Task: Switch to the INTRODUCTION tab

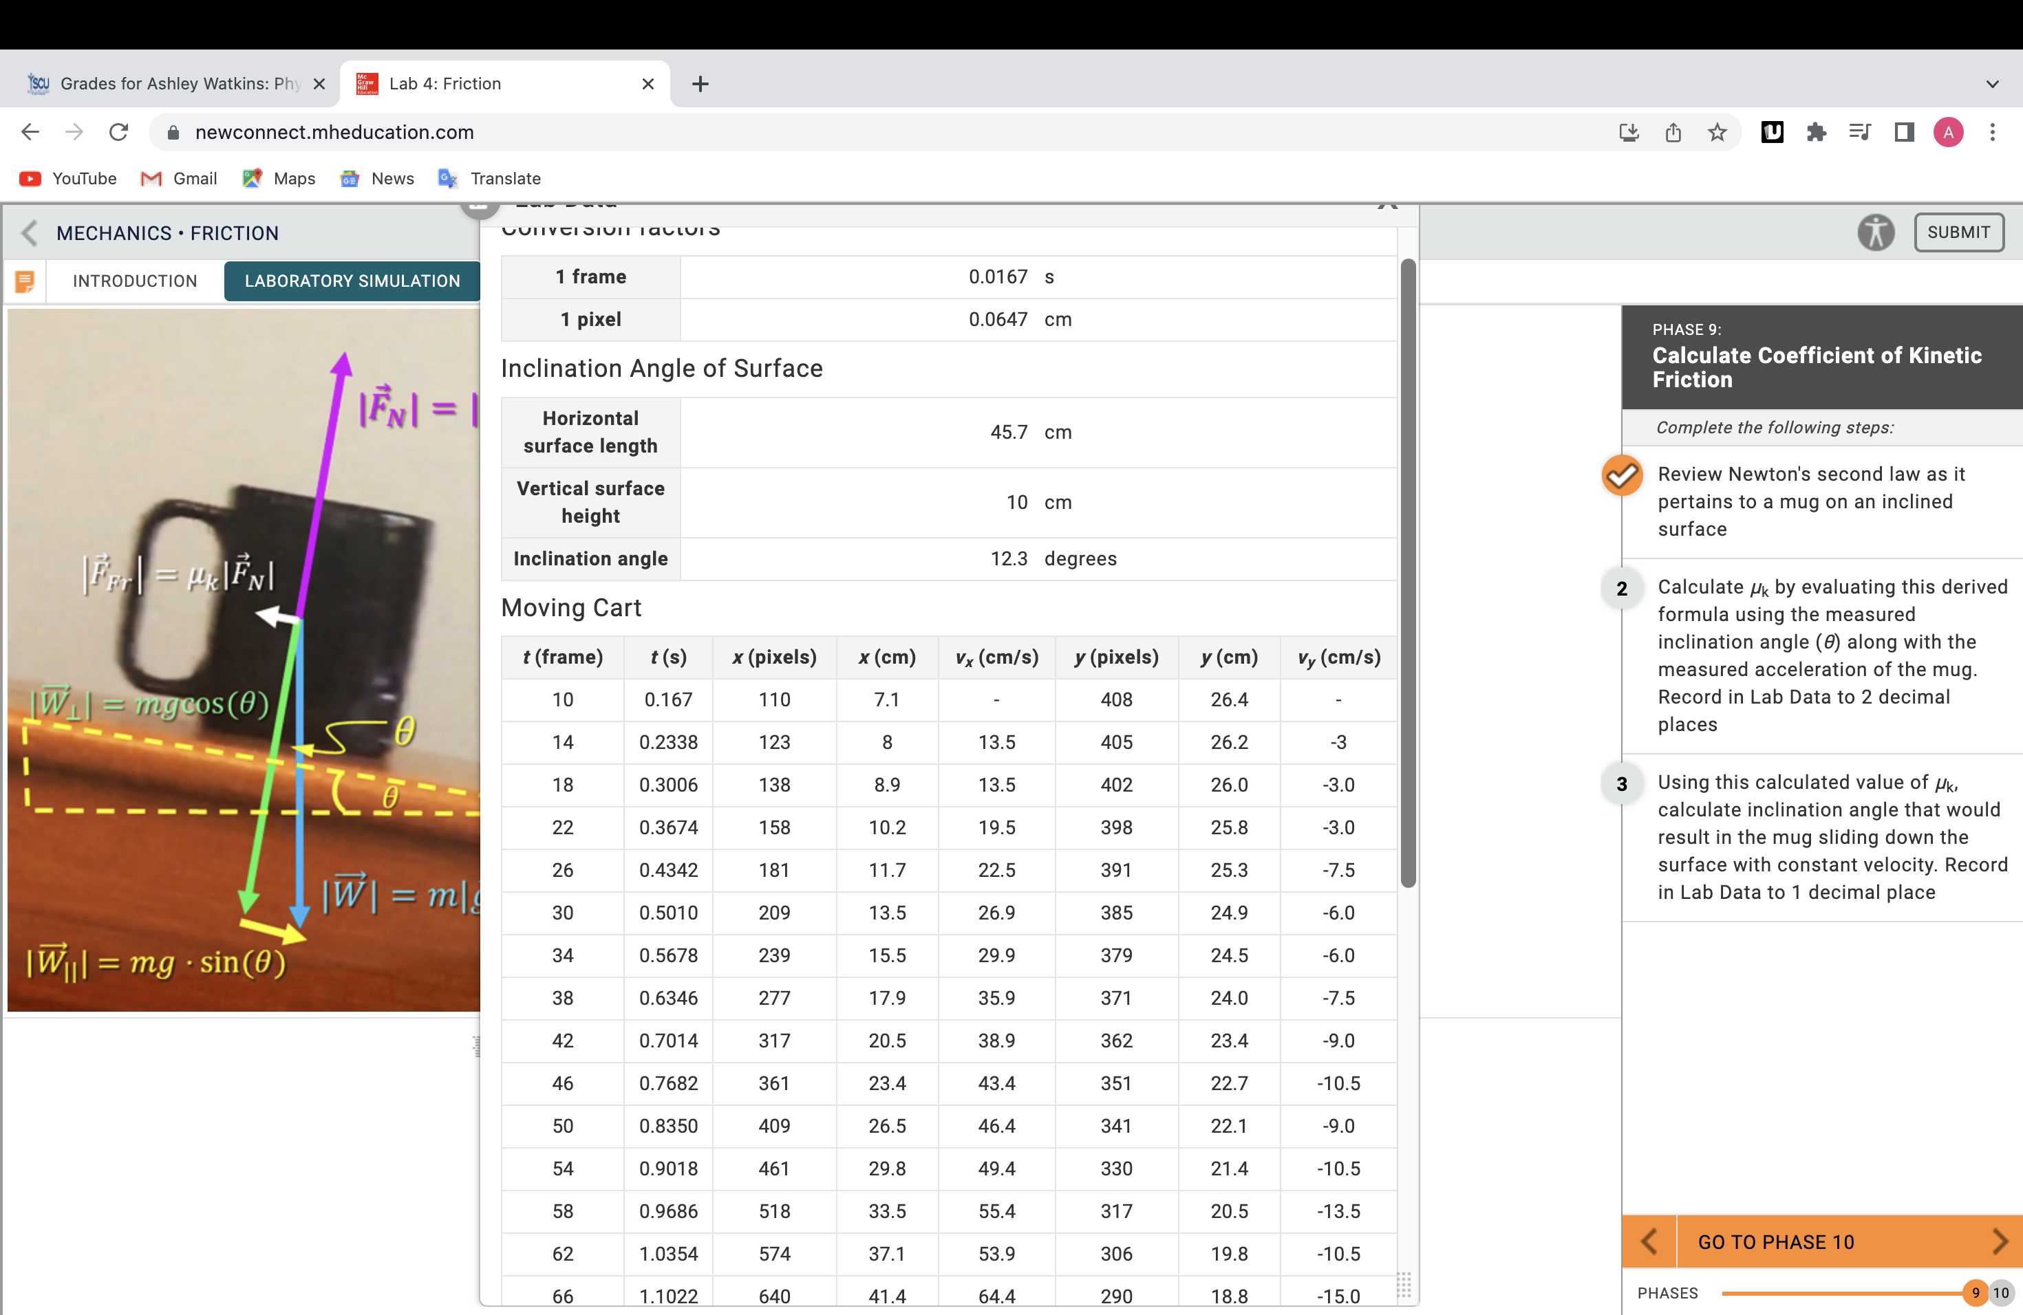Action: [x=134, y=281]
